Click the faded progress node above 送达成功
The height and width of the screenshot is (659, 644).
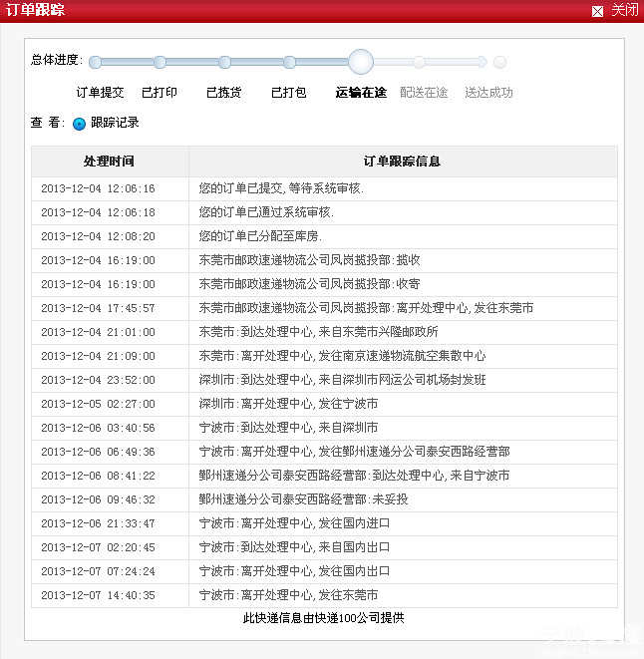[x=483, y=62]
